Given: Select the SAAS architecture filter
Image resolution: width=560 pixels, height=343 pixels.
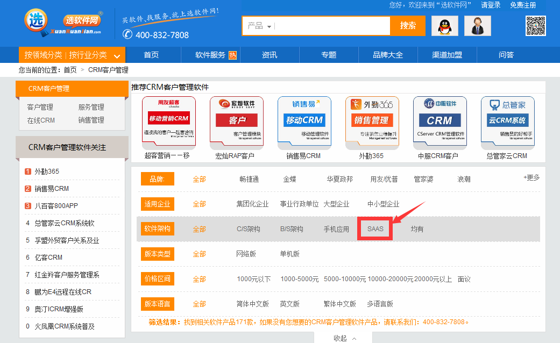Looking at the screenshot, I should tap(375, 229).
